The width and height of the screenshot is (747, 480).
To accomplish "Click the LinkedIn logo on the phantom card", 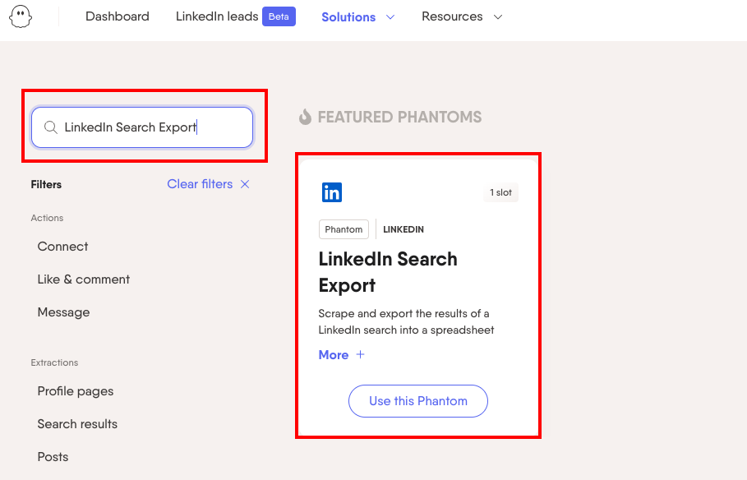I will 332,193.
